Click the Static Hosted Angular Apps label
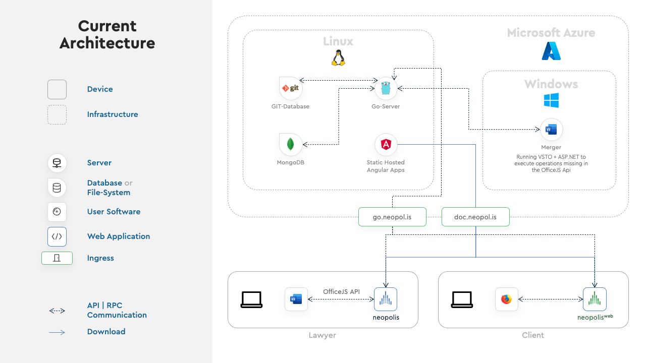Screen dimensions: 646x363 pos(386,166)
